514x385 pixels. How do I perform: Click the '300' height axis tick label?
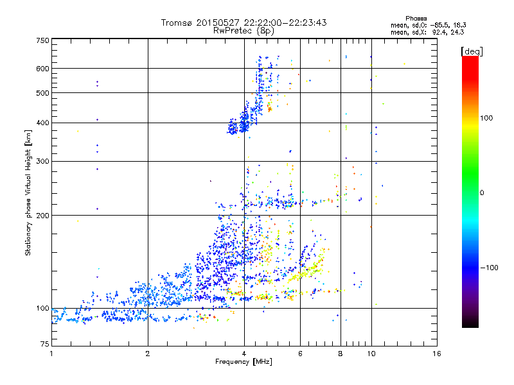[x=42, y=161]
